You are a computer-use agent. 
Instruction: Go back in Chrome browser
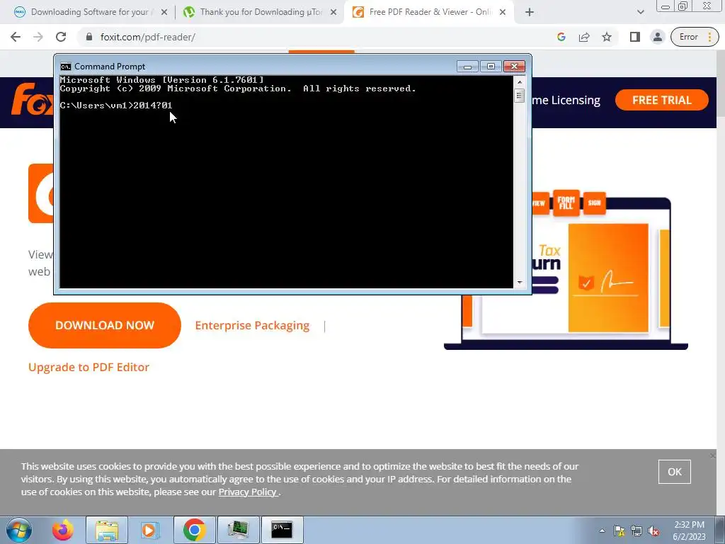pyautogui.click(x=16, y=37)
